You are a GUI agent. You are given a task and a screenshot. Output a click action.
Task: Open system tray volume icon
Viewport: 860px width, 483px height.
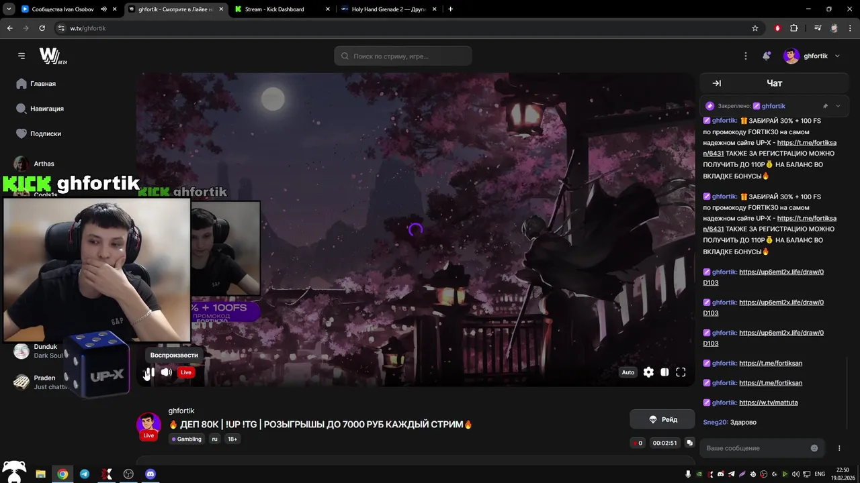795,474
